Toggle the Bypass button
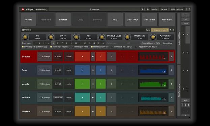The image size is (210, 126). 164,9
